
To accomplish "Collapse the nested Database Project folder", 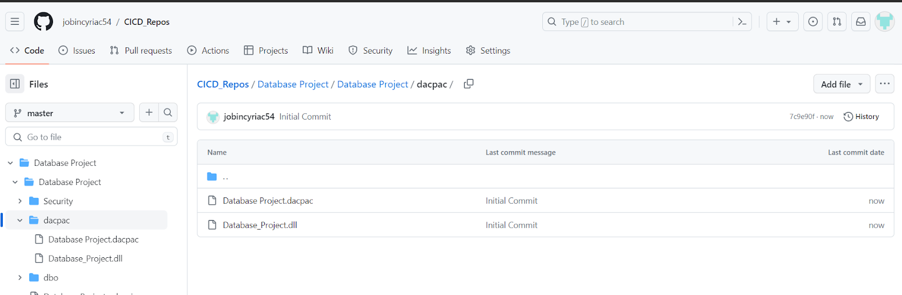I will pyautogui.click(x=15, y=182).
